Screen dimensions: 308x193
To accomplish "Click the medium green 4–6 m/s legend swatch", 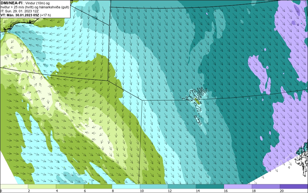I will click(x=70, y=186).
